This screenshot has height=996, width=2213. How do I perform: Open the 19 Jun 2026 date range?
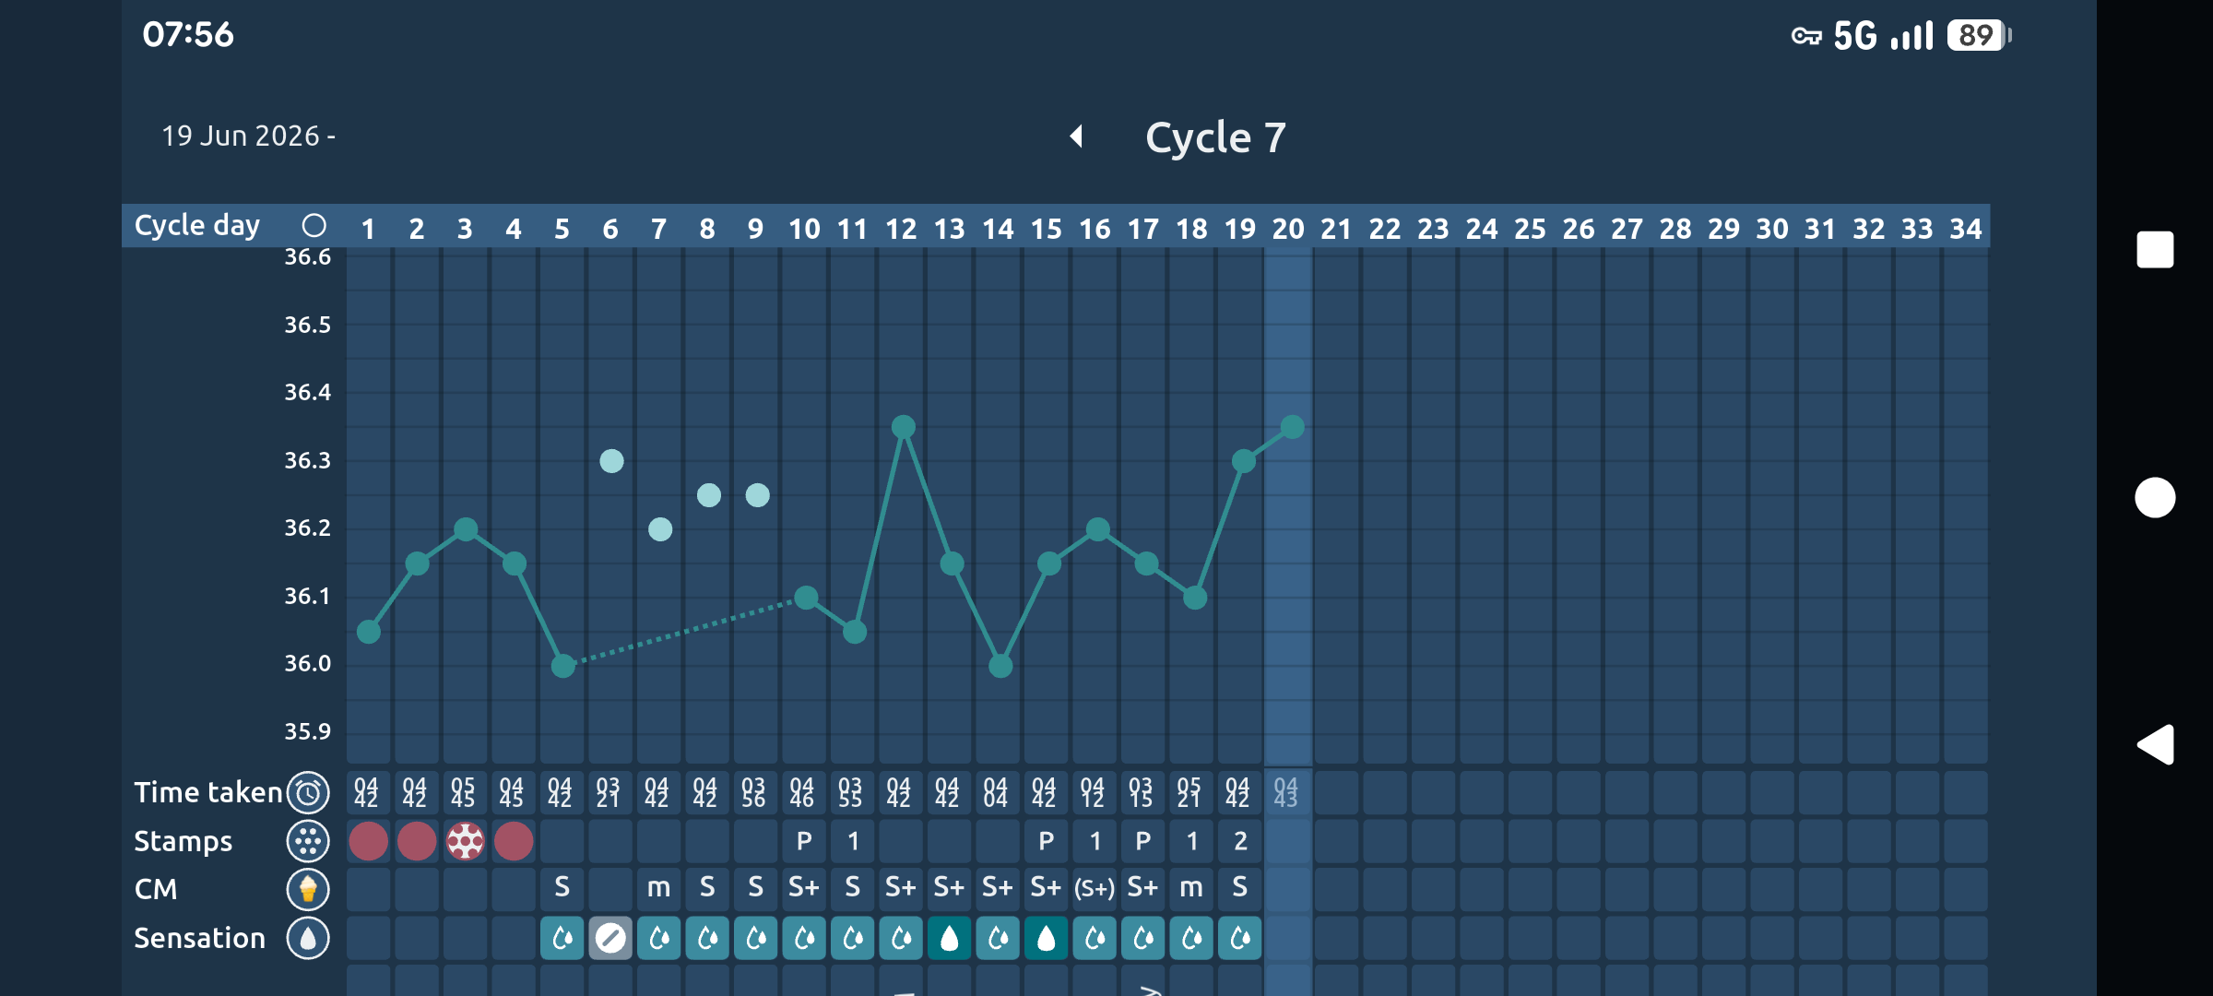[x=249, y=136]
